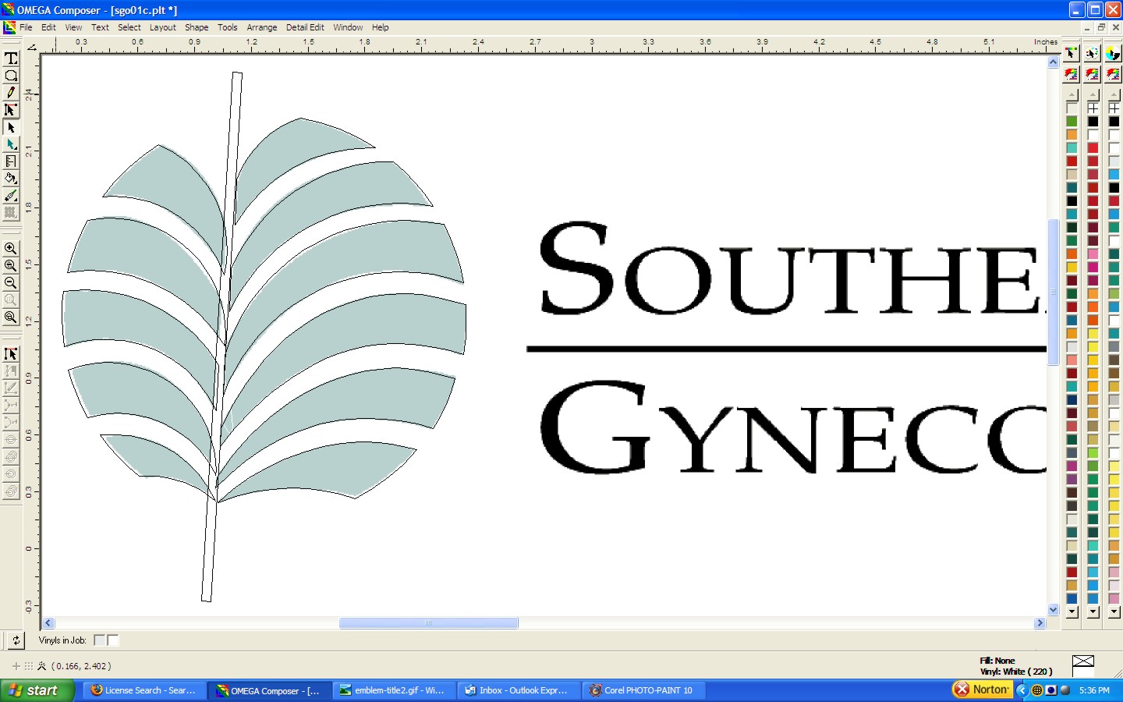This screenshot has height=702, width=1123.
Task: Click first Vinyls in Job swatch box
Action: coord(100,640)
